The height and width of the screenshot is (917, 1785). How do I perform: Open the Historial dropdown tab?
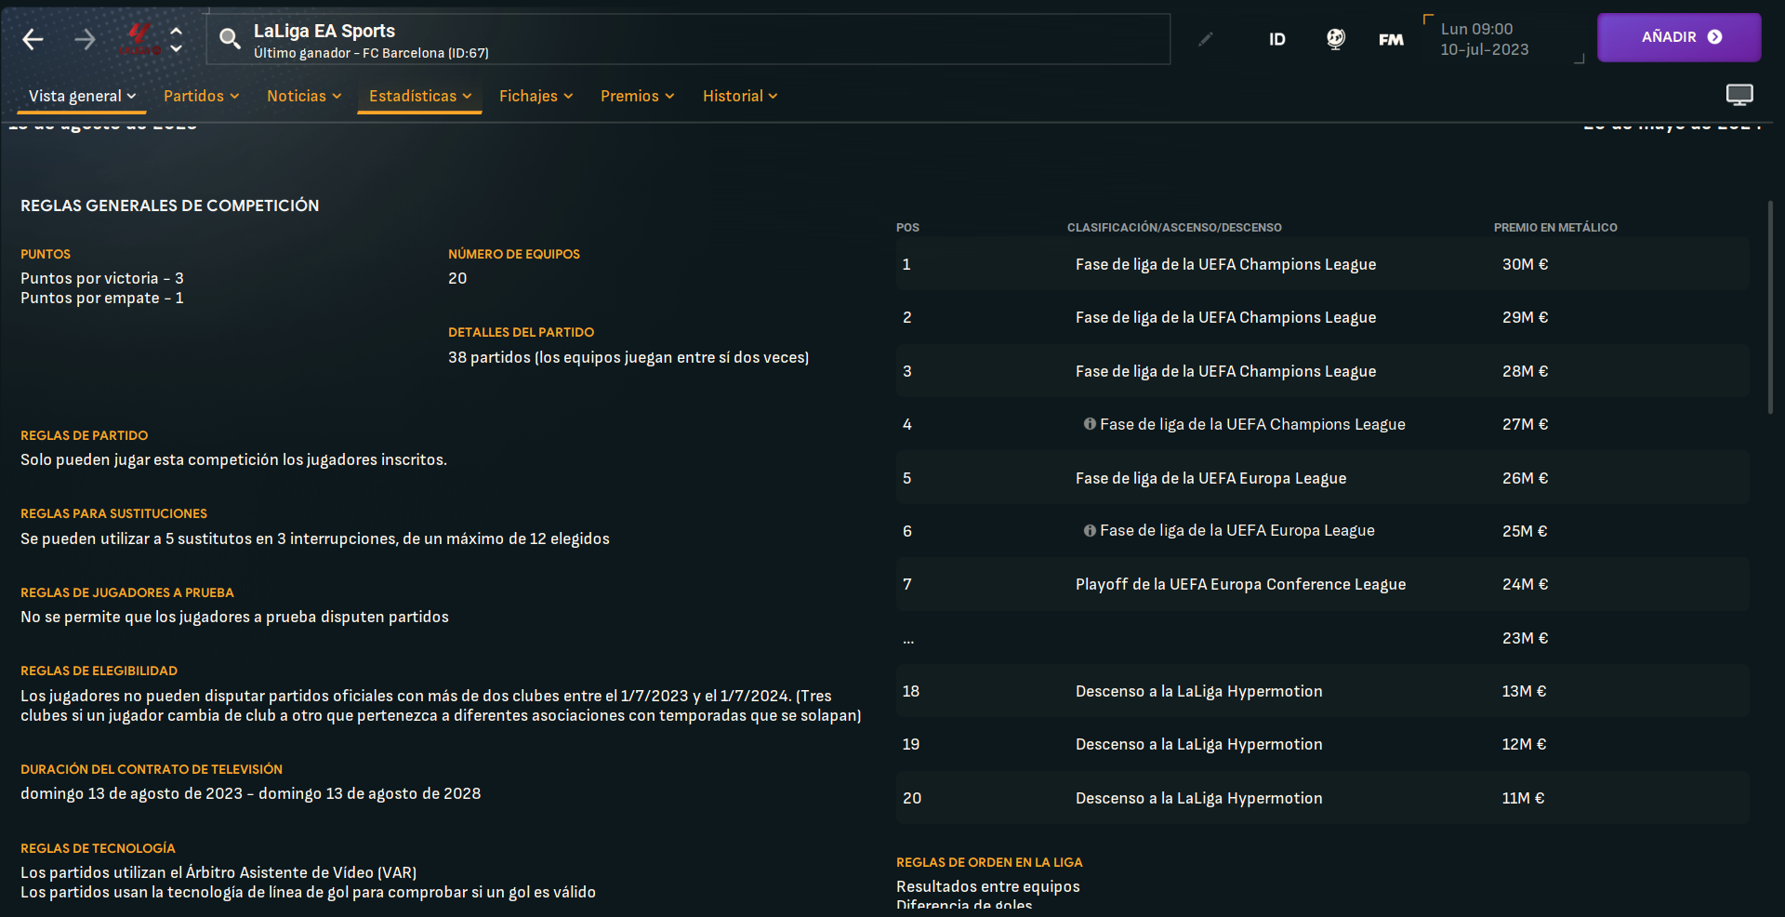(740, 96)
